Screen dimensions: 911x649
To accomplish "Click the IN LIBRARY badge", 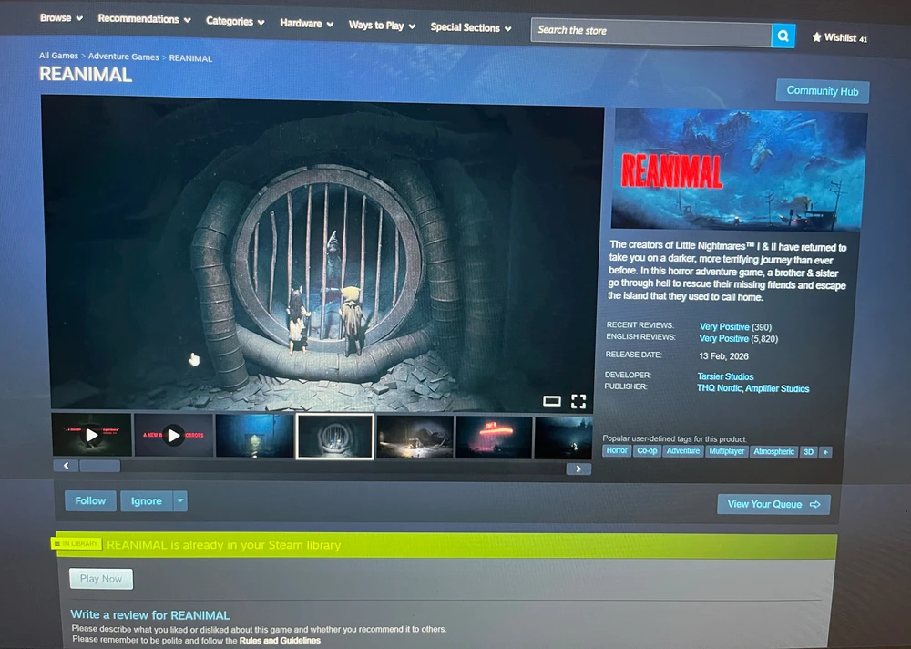I will pyautogui.click(x=77, y=543).
